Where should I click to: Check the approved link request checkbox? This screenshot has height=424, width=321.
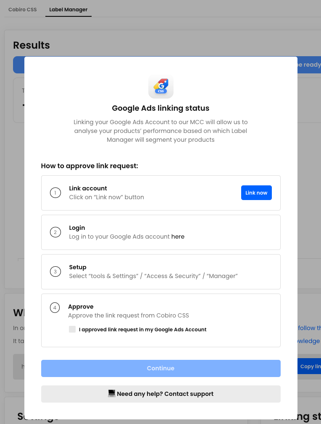click(x=72, y=329)
